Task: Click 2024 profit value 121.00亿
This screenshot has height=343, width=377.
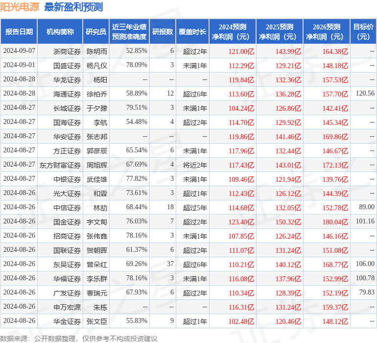Action: (241, 51)
